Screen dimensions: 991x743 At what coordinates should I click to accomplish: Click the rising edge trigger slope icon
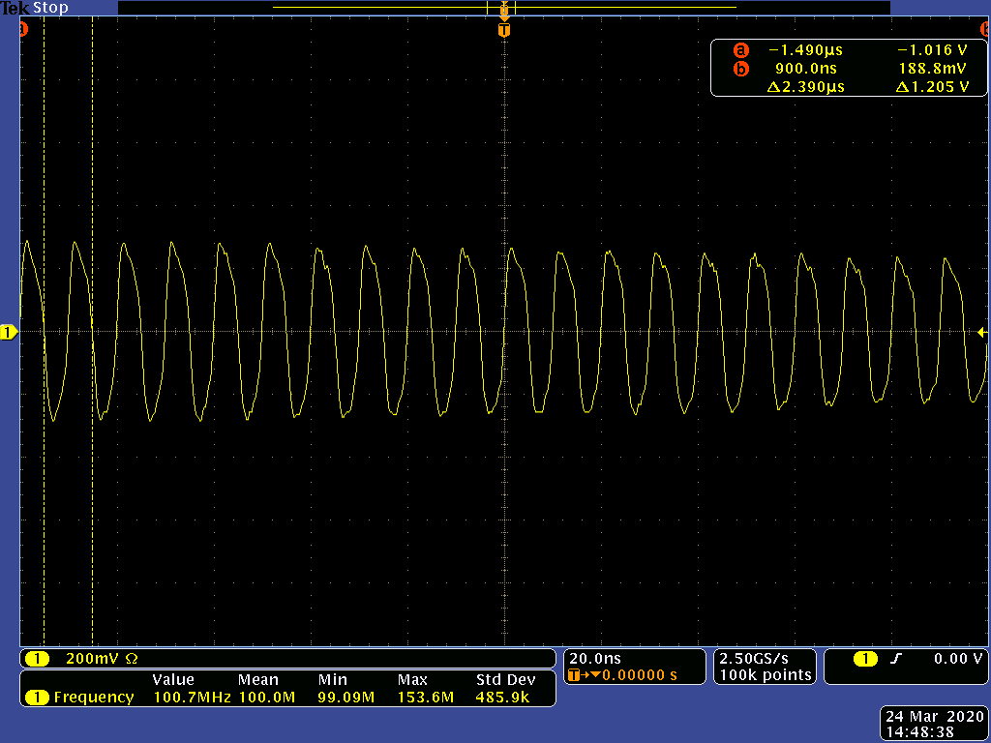click(895, 659)
